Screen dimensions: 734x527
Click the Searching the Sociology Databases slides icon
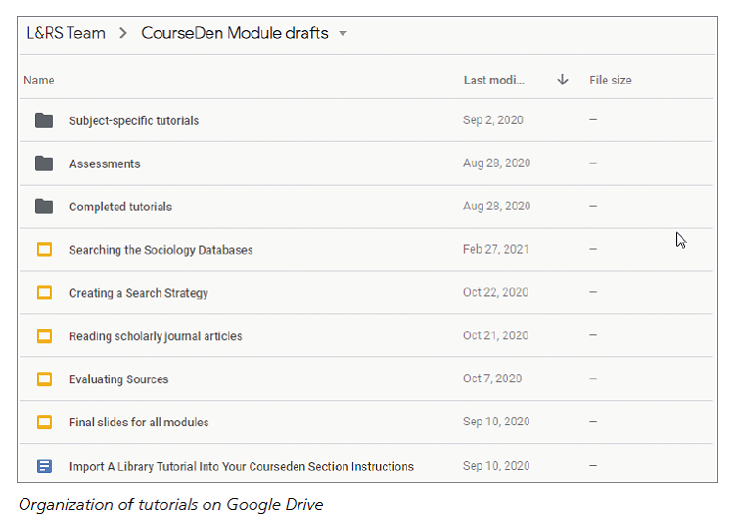coord(44,249)
